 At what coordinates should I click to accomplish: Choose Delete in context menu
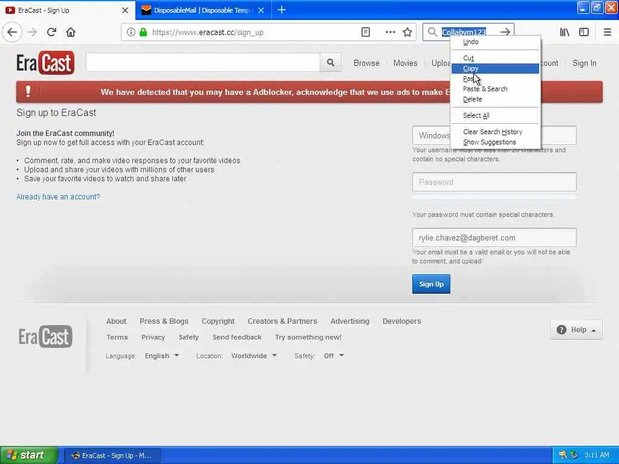pos(495,99)
